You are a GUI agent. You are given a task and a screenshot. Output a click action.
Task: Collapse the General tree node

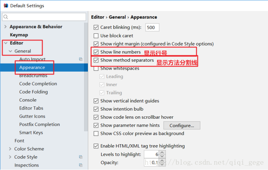10,51
